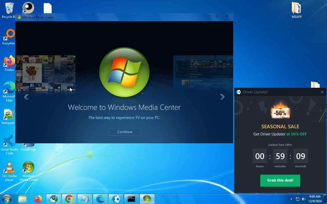Open the MSAPP folder on desktop
The height and width of the screenshot is (204, 327).
pos(296,10)
